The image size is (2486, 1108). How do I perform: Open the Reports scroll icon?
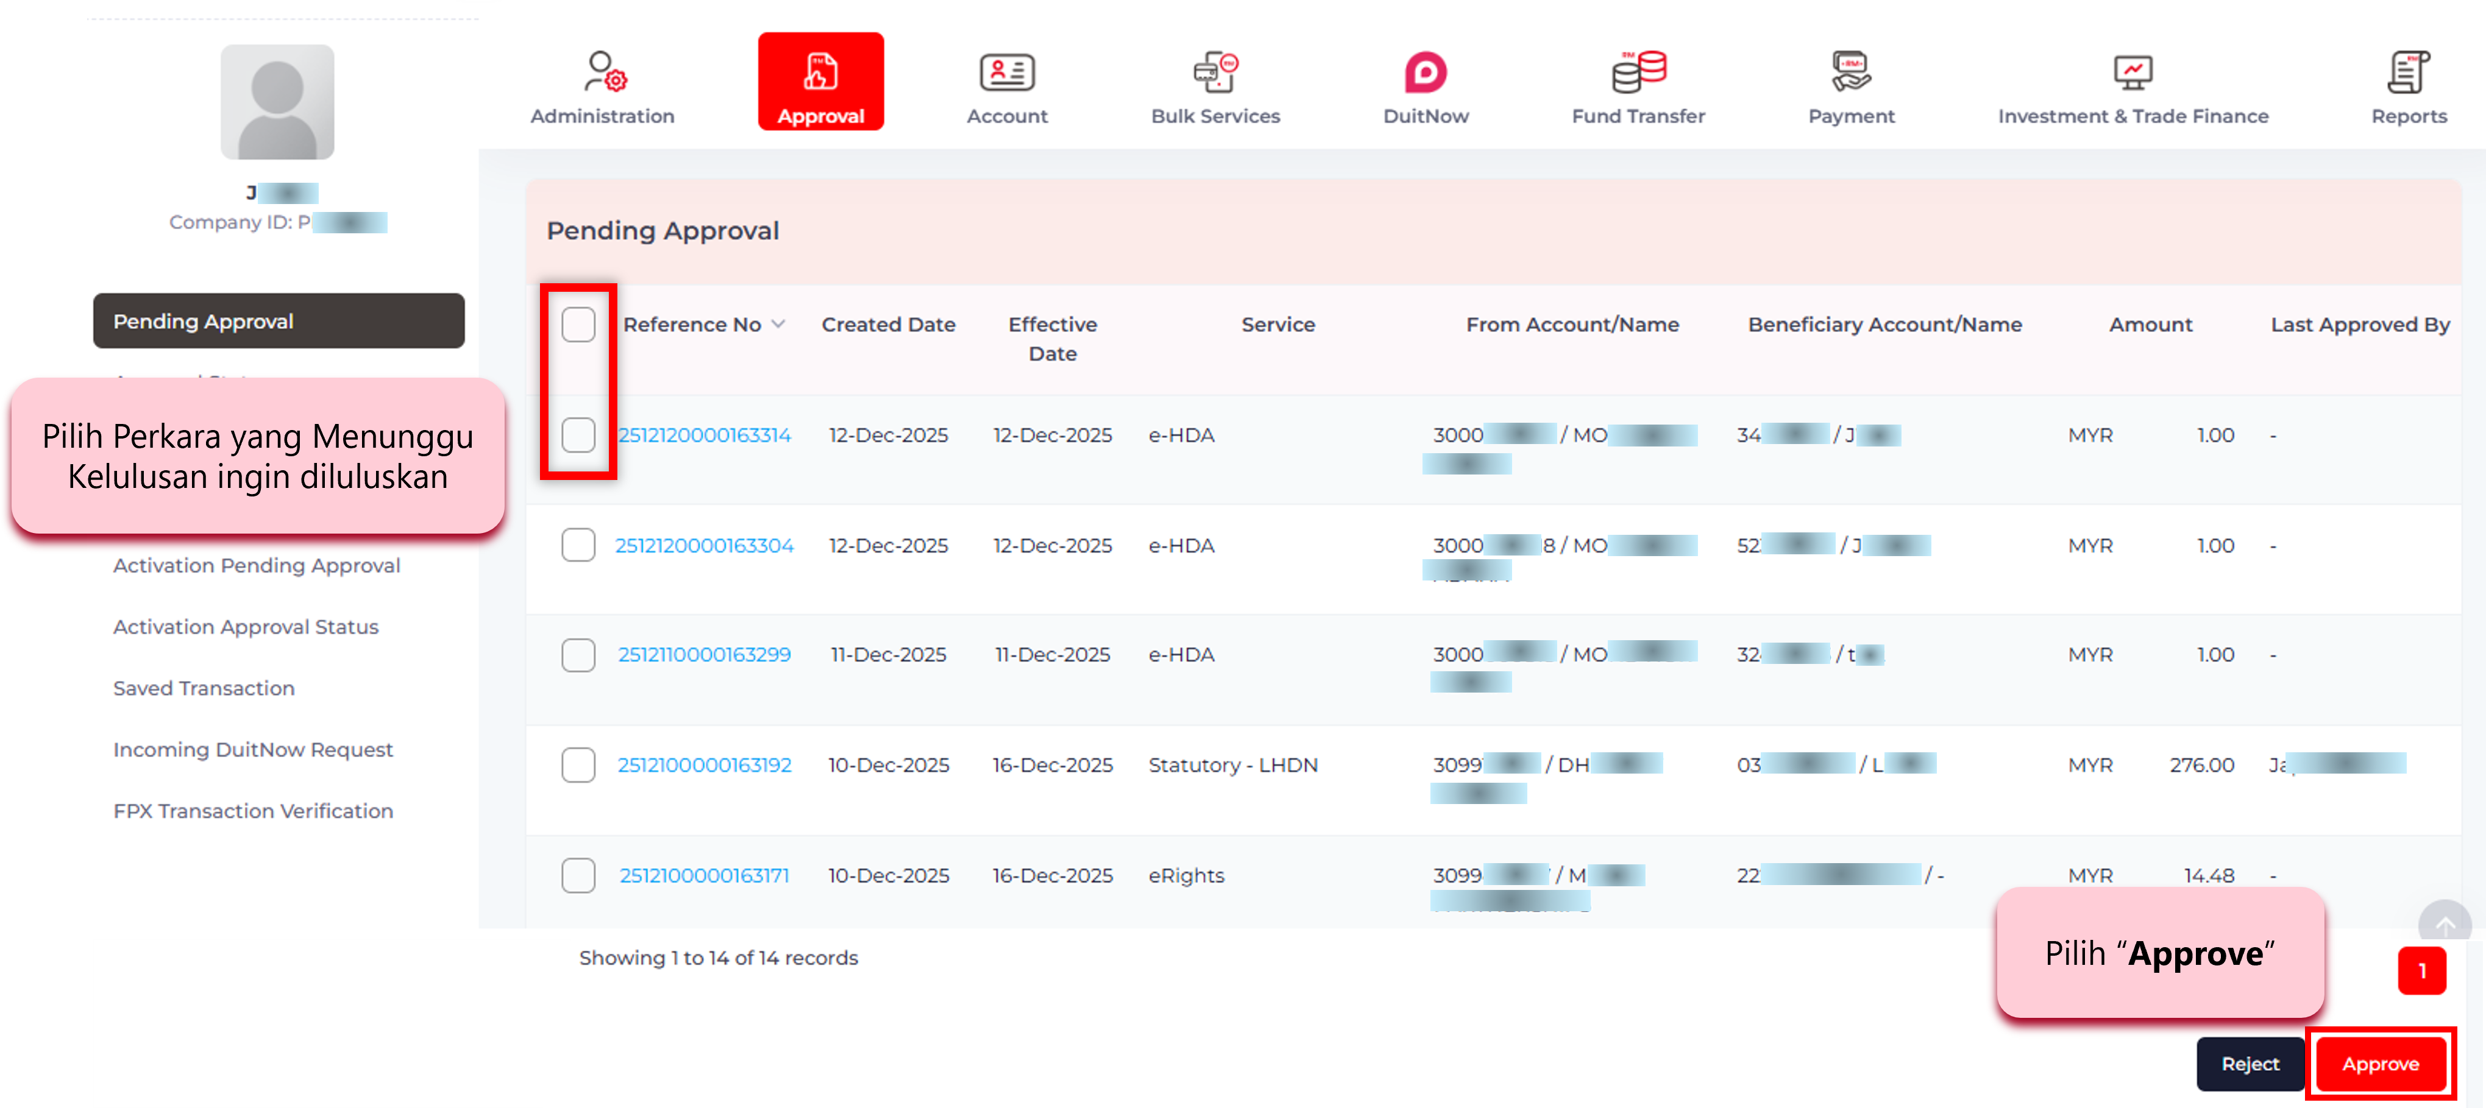[2408, 72]
